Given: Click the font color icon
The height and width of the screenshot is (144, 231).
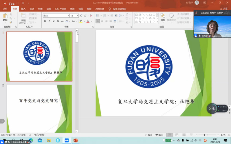Looking at the screenshot, I should point(88,21).
